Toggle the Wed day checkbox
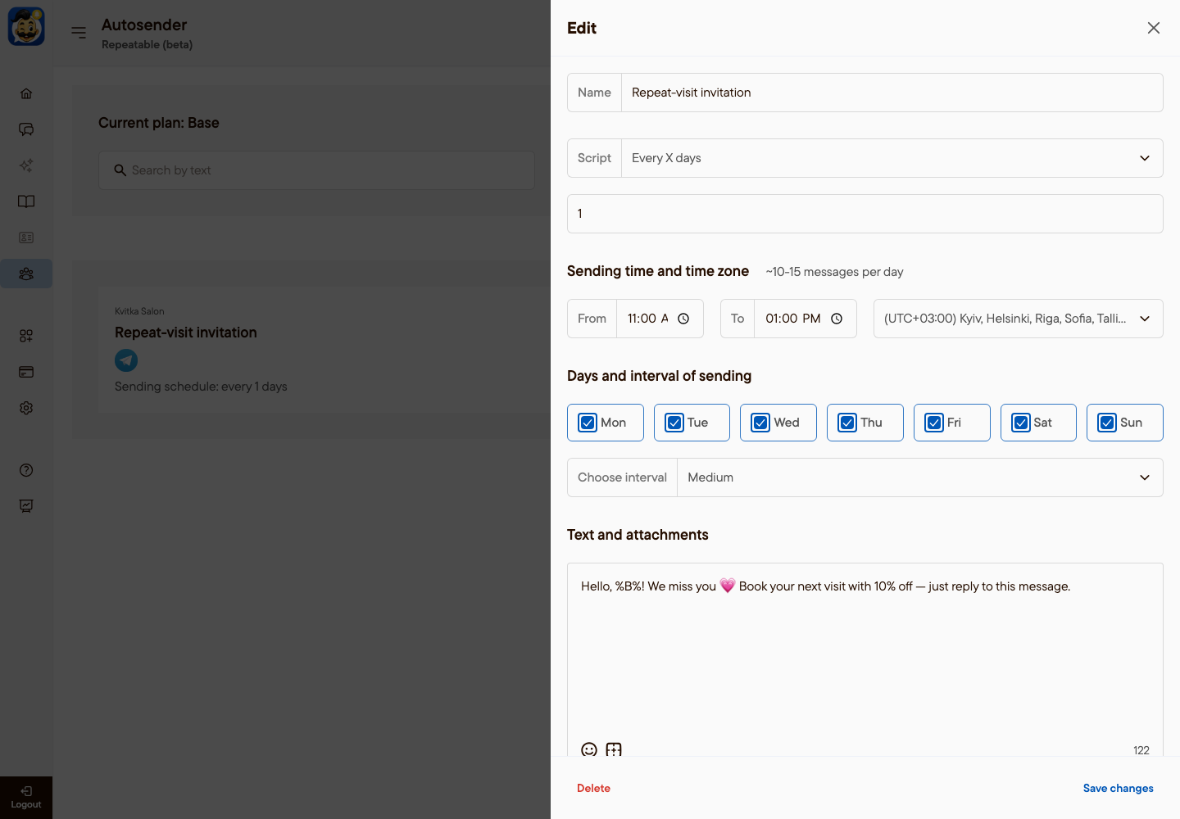 tap(760, 423)
